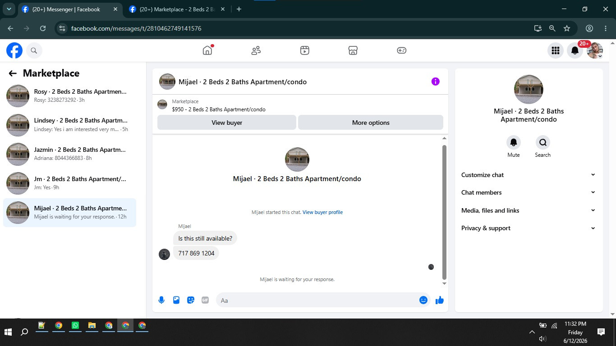The image size is (616, 346).
Task: Click the View buyer button
Action: tap(227, 123)
